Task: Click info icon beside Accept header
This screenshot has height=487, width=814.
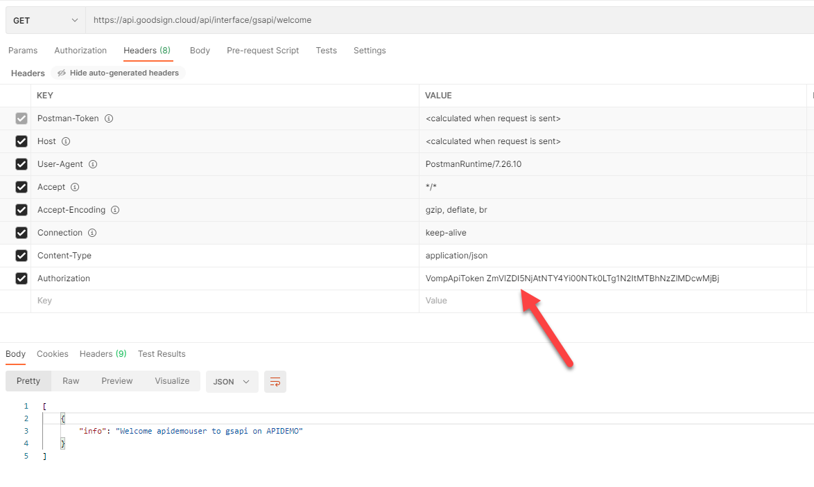Action: click(x=75, y=187)
